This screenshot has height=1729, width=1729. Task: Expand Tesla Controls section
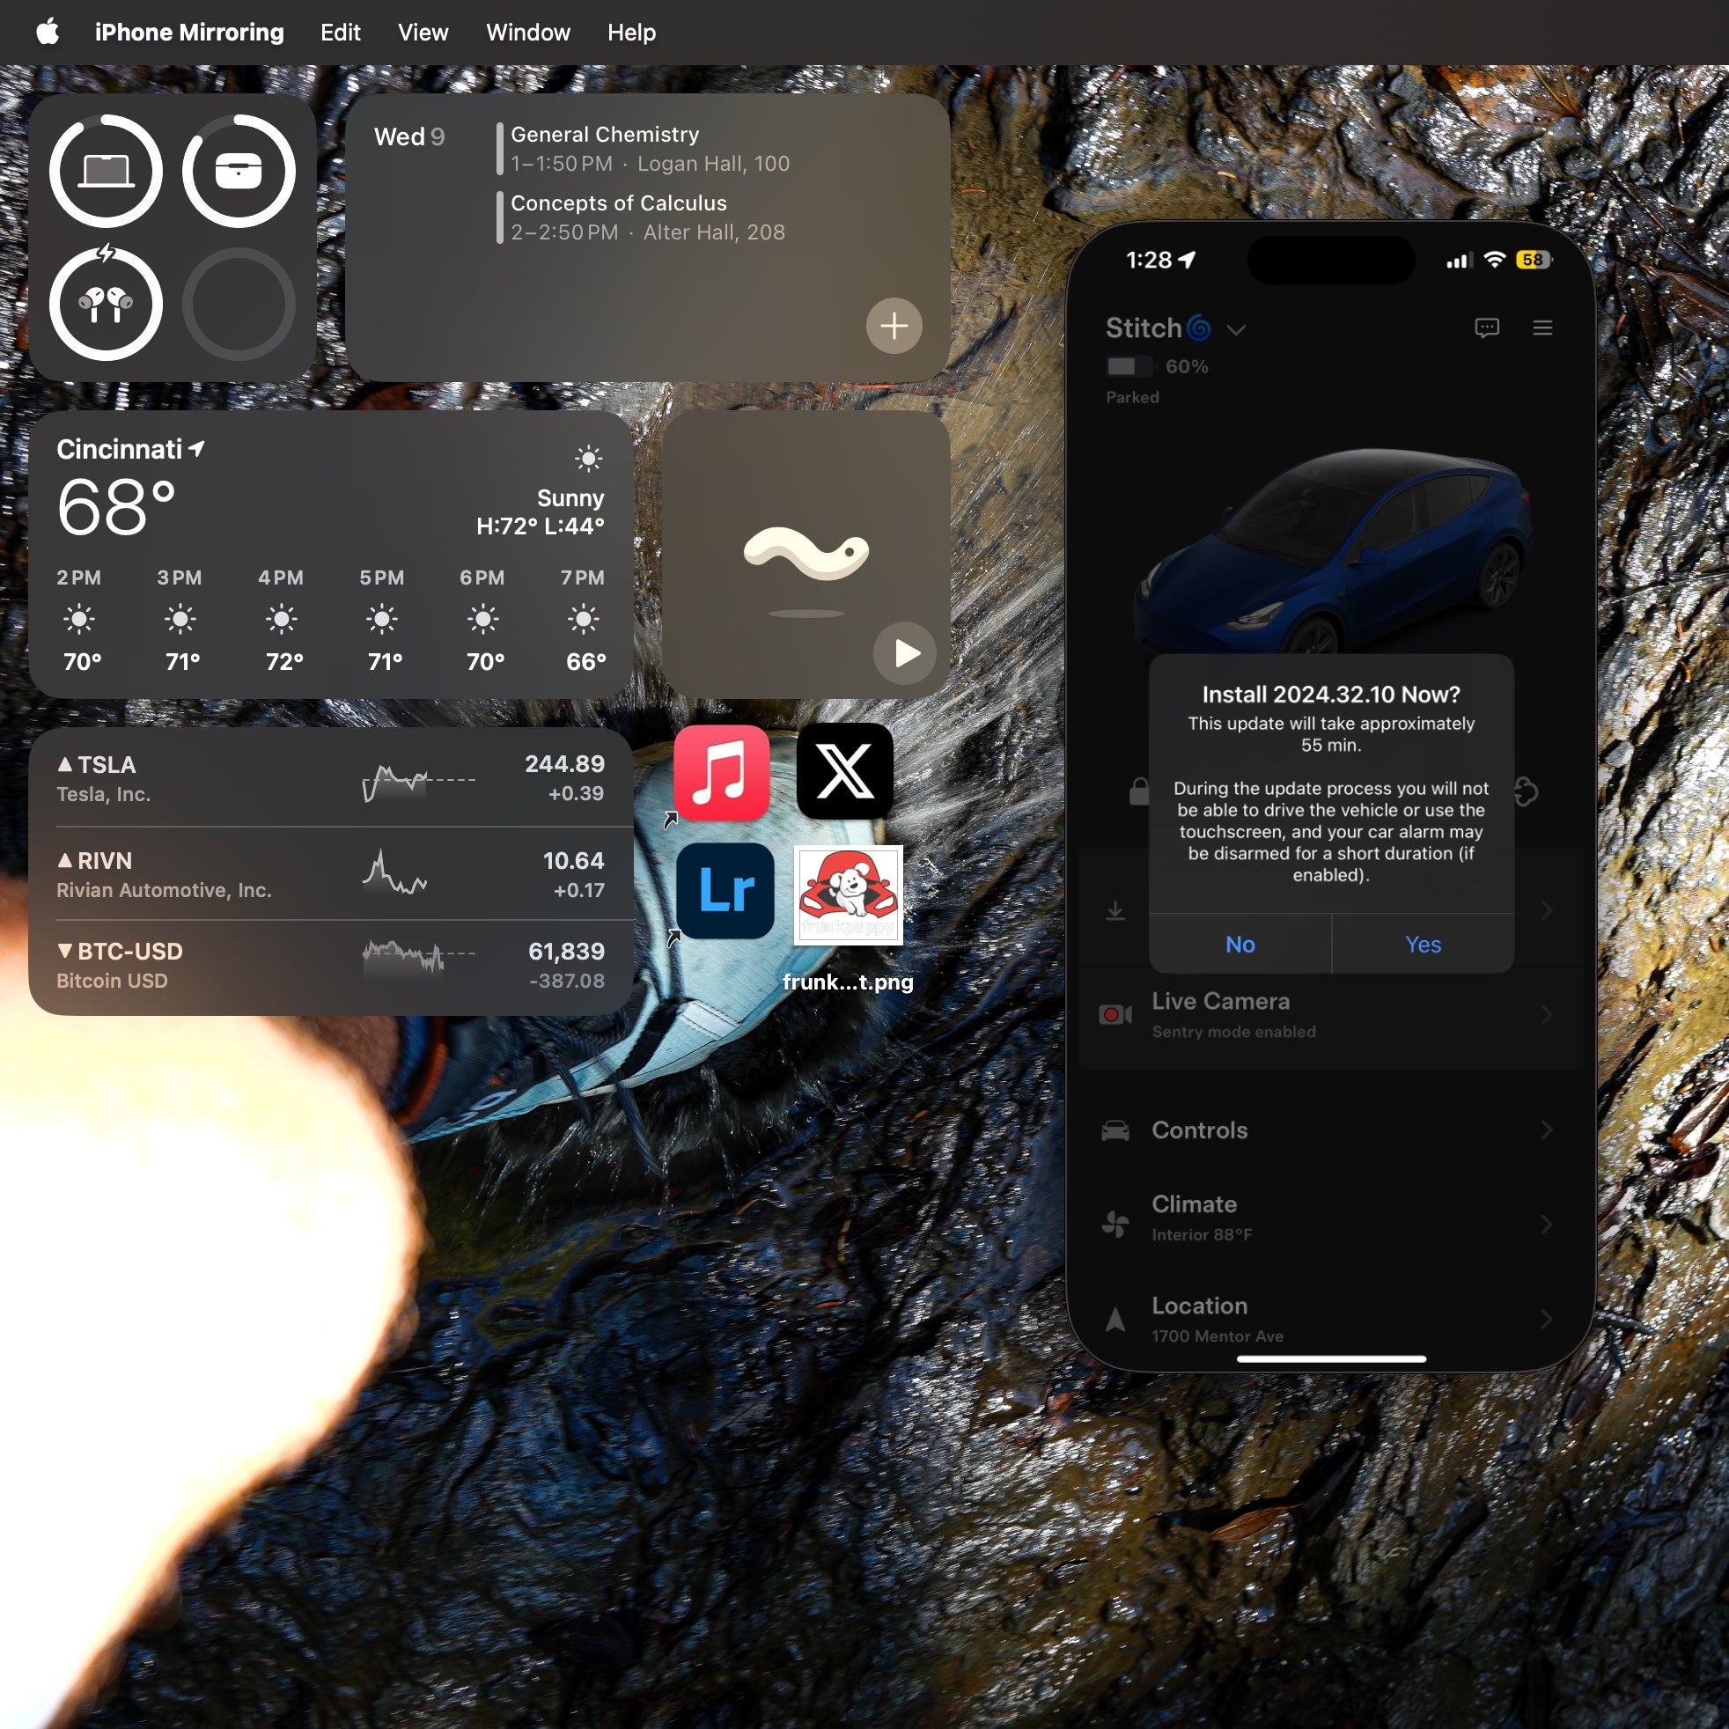coord(1330,1129)
